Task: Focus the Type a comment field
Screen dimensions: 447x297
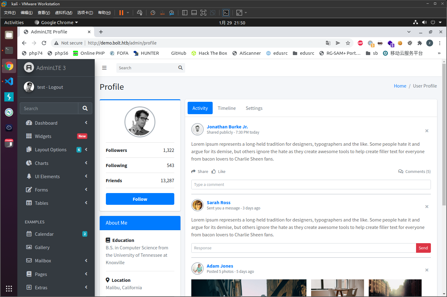Action: point(311,184)
